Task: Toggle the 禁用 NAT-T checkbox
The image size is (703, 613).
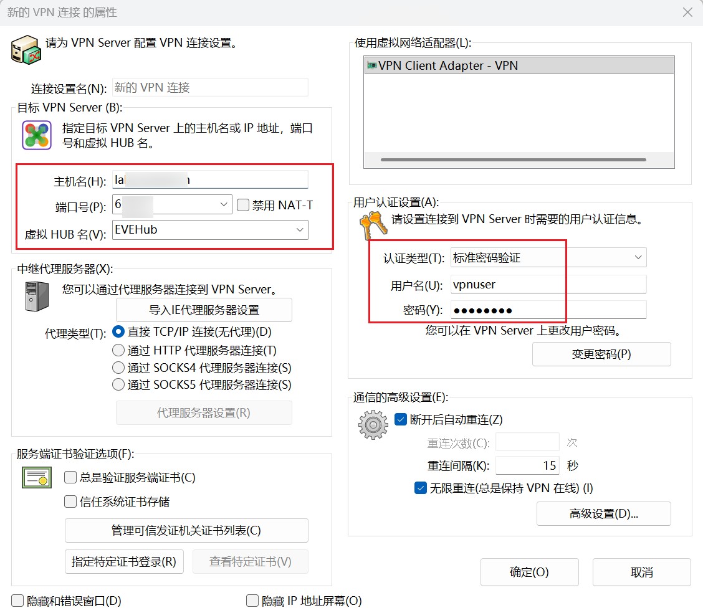Action: (x=243, y=205)
